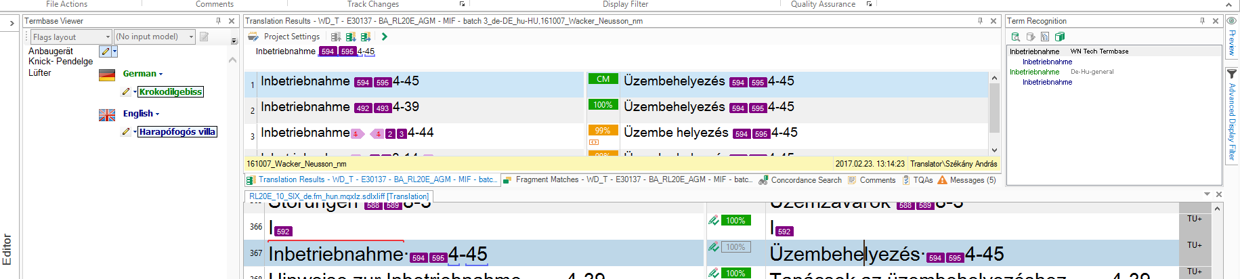Screen dimensions: 1240x279
Task: Click the View term details icon in Term Recognition
Action: pos(1015,37)
